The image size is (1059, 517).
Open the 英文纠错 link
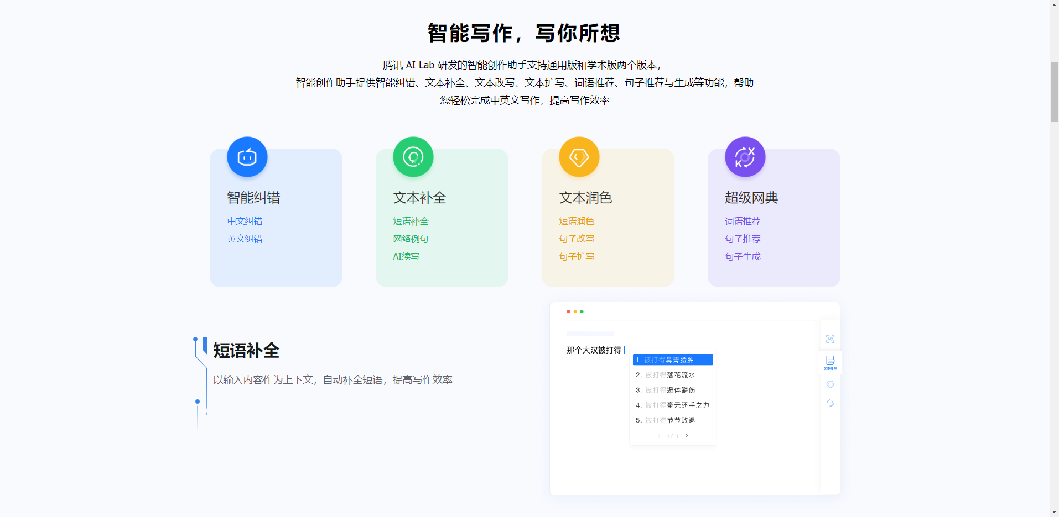click(245, 239)
